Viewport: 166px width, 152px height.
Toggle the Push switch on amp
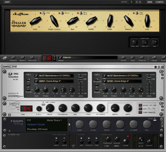click(44, 13)
